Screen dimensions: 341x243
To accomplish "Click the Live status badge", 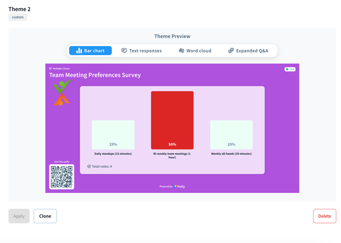I will tap(290, 69).
